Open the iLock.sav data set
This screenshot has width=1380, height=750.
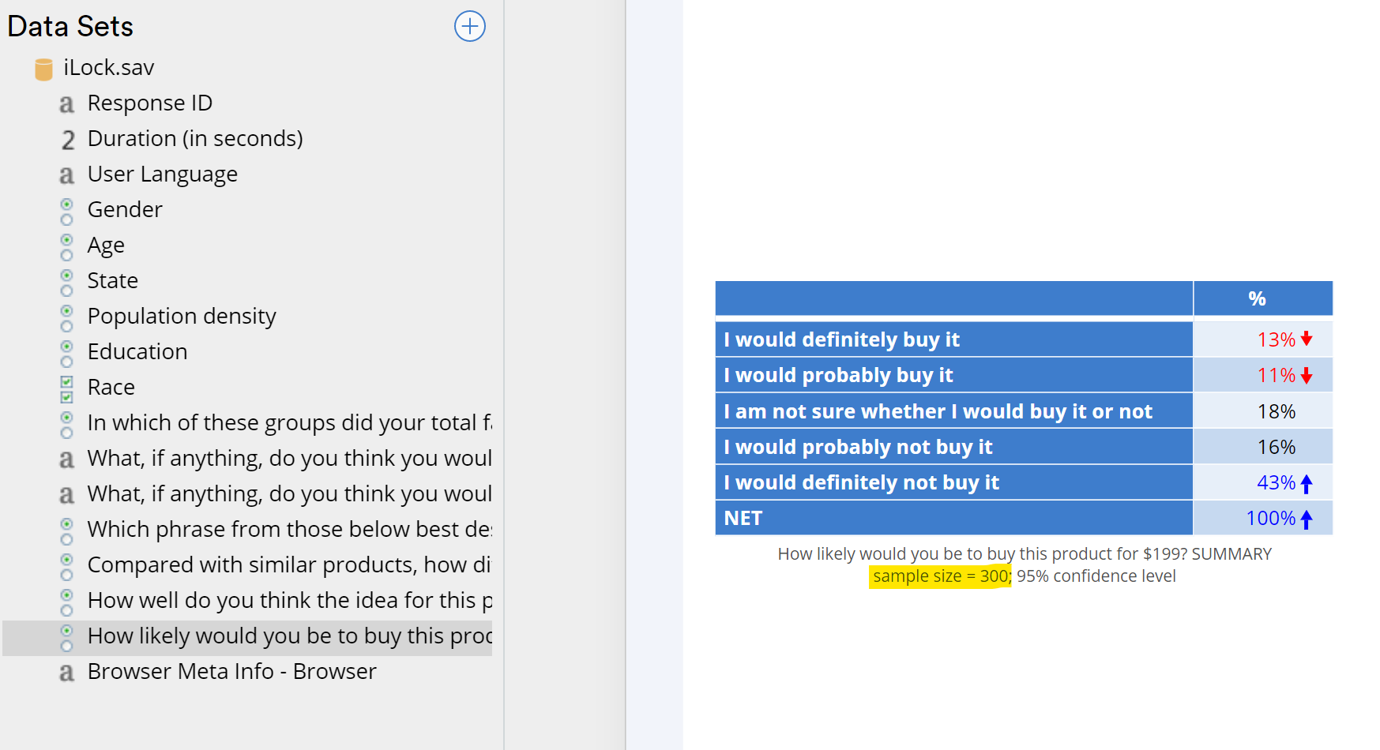(109, 68)
